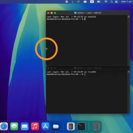Viewport: 133px width, 133px height.
Task: Click the battery status menu bar icon
Action: pyautogui.click(x=99, y=1)
